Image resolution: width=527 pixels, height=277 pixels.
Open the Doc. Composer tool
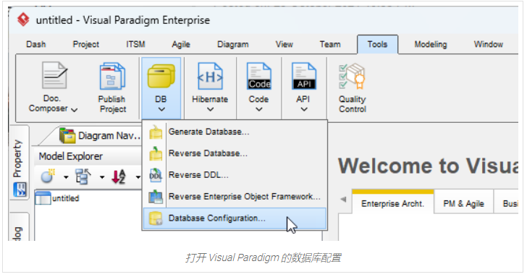click(54, 75)
